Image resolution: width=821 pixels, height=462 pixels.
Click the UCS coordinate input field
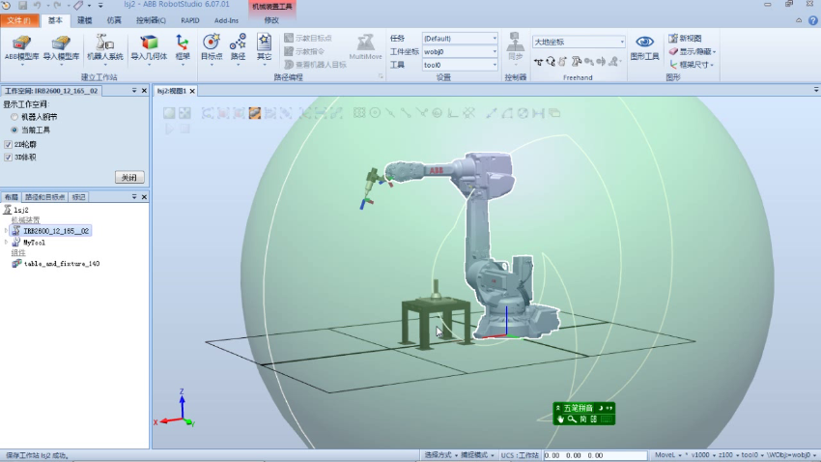(595, 455)
